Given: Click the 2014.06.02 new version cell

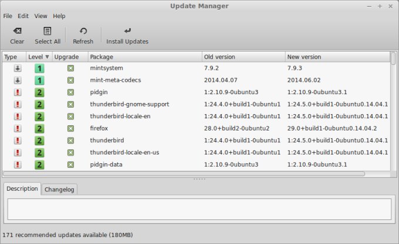Looking at the screenshot, I should click(304, 80).
